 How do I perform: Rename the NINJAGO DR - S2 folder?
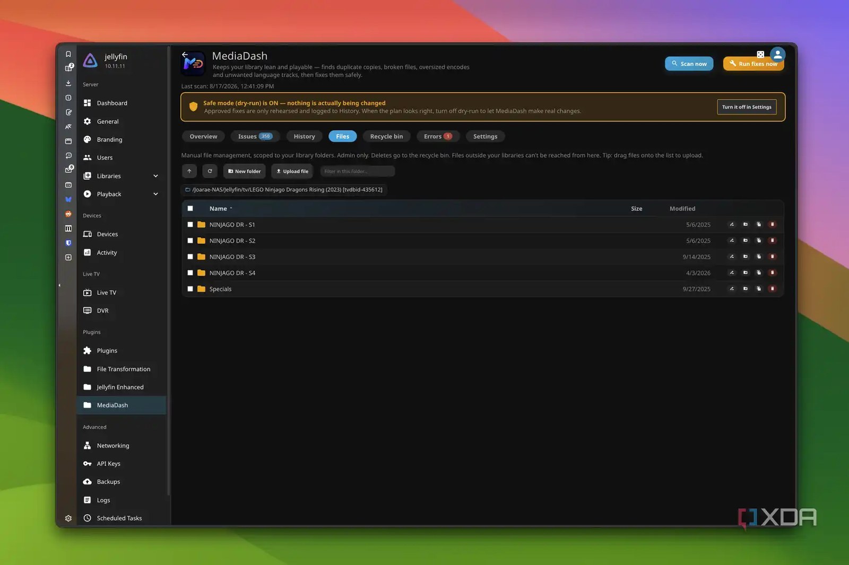[x=732, y=241]
